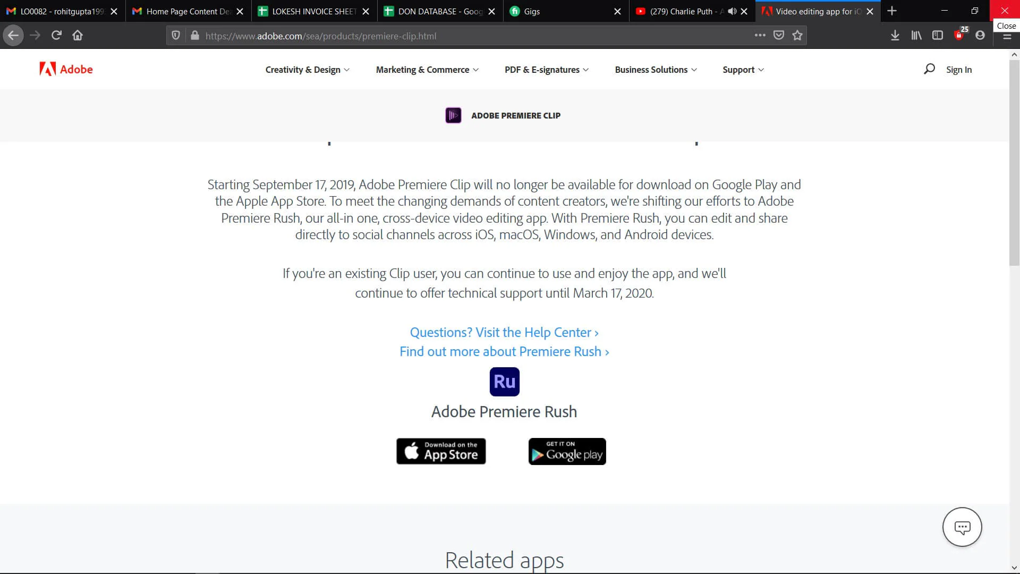Open Find out more about Premiere Rush link

pyautogui.click(x=504, y=351)
